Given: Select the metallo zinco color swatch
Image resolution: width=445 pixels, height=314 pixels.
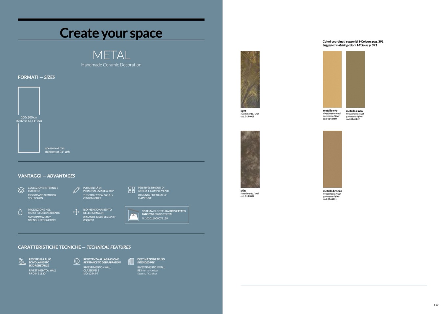Looking at the screenshot, I should 355,80.
